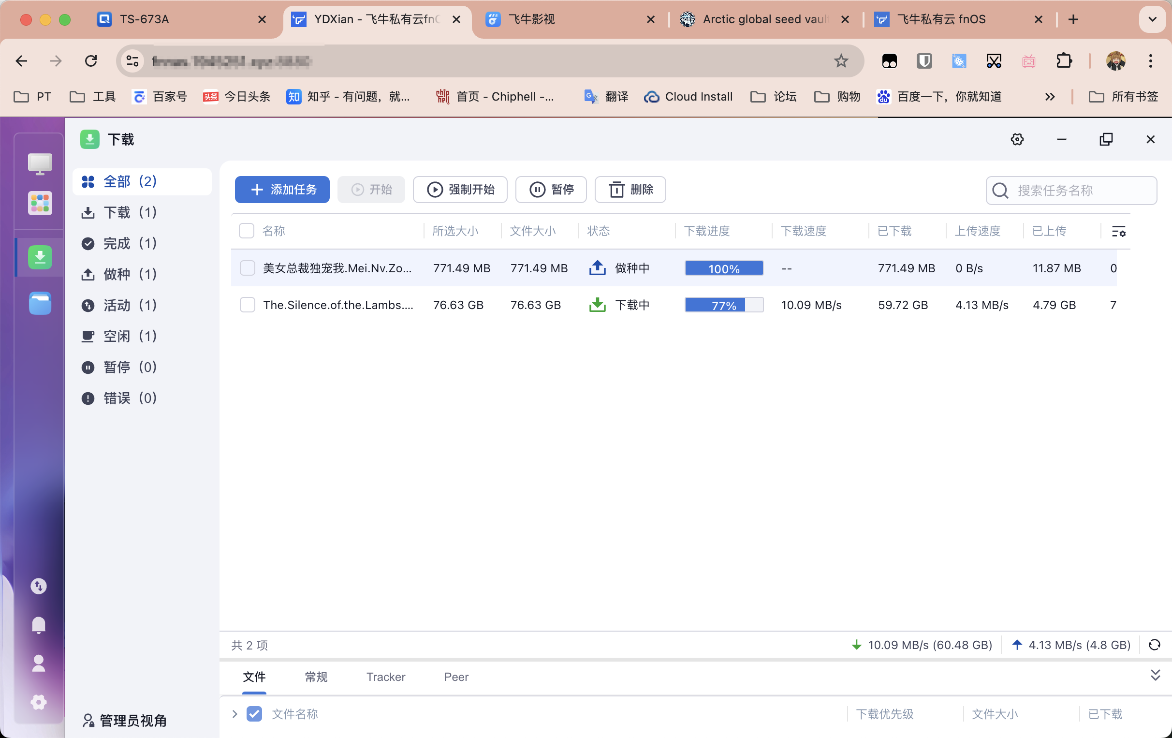The image size is (1172, 738).
Task: Click the 开始 button
Action: click(371, 190)
